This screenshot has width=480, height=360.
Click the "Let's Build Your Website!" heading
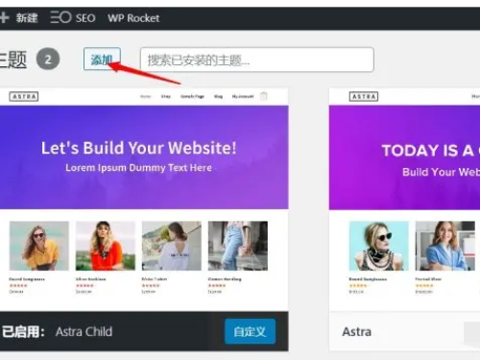[x=138, y=148]
